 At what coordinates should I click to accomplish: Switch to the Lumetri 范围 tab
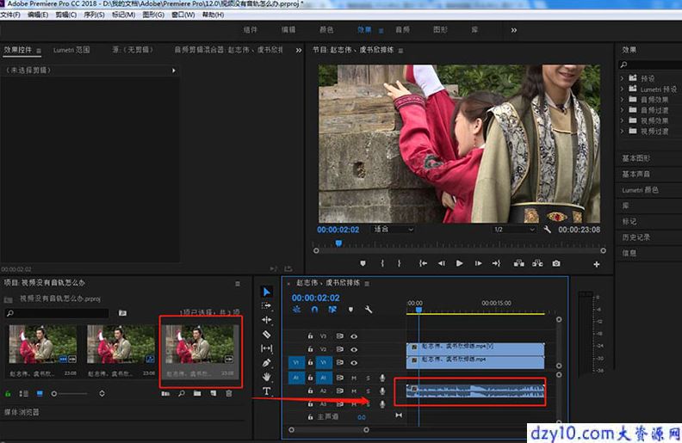tap(71, 50)
